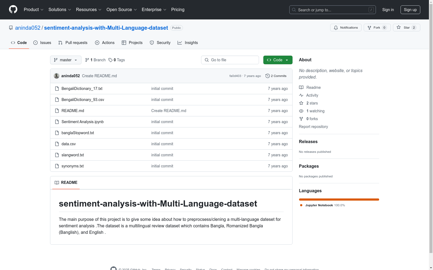
Task: View the 0 Tags link
Action: [x=117, y=60]
